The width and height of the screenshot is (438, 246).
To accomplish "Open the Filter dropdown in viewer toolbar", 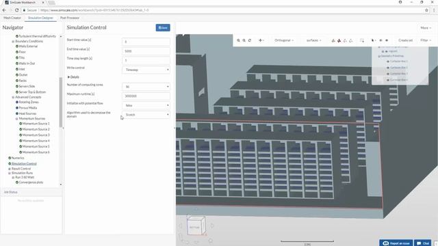I will click(426, 40).
